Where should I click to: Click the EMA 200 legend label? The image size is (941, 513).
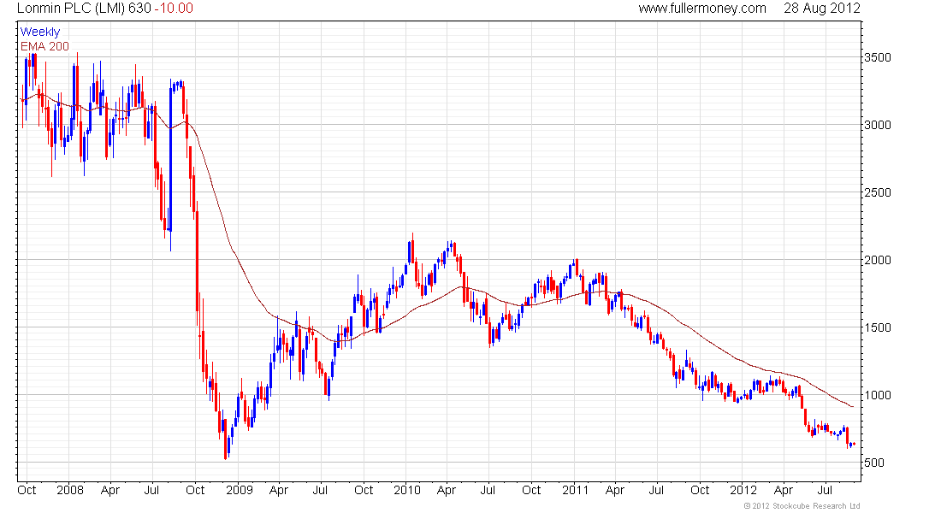[45, 46]
